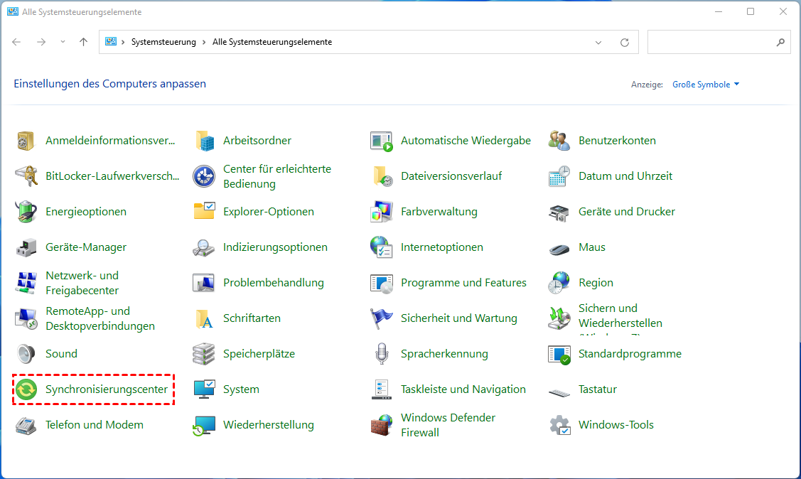Open the address bar history dropdown chevron
Screen dimensions: 801x479
[x=599, y=42]
